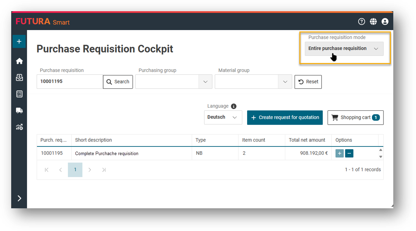
Task: Click the Reset button
Action: 308,82
